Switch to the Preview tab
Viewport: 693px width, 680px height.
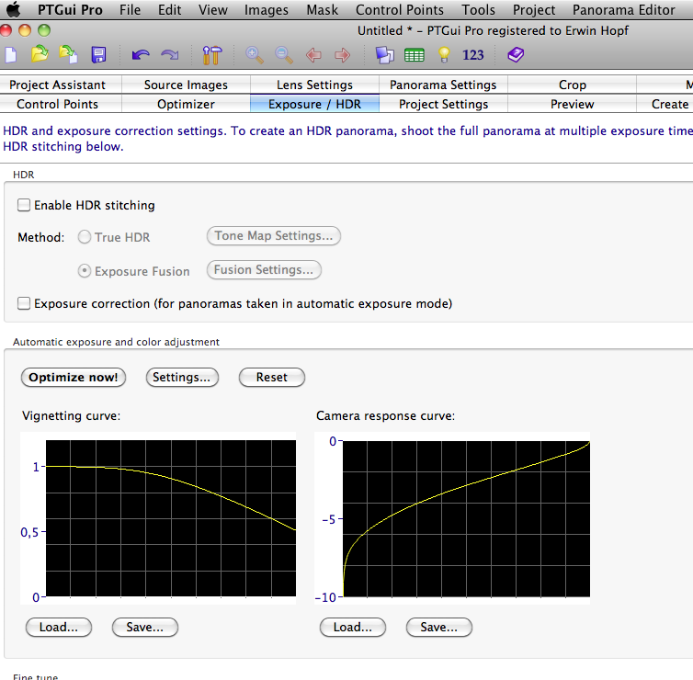pos(573,104)
